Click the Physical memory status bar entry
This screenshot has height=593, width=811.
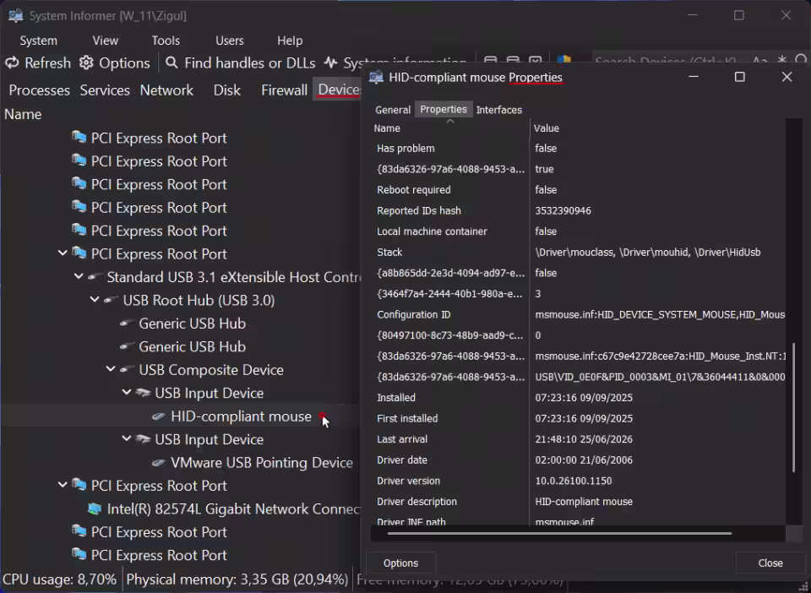coord(237,579)
